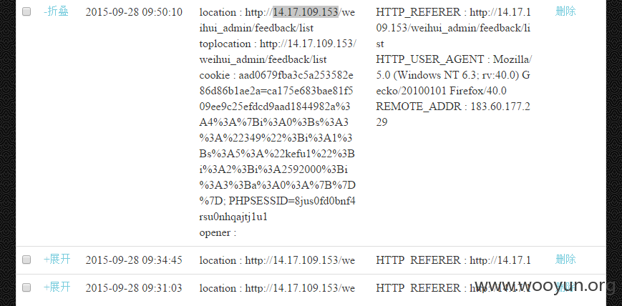Click the timestamp 2015-09-28 09:50:10
622x306 pixels.
point(134,12)
